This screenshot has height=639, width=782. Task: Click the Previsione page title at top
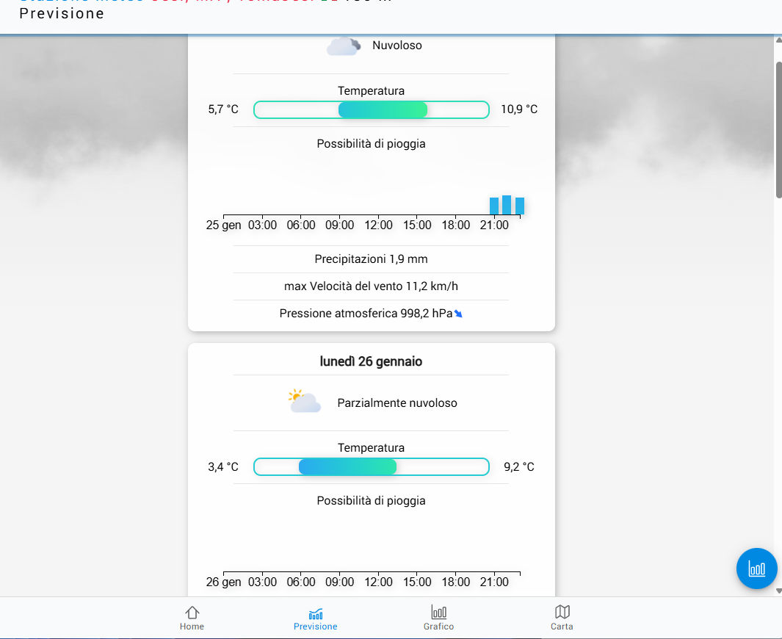pos(62,13)
